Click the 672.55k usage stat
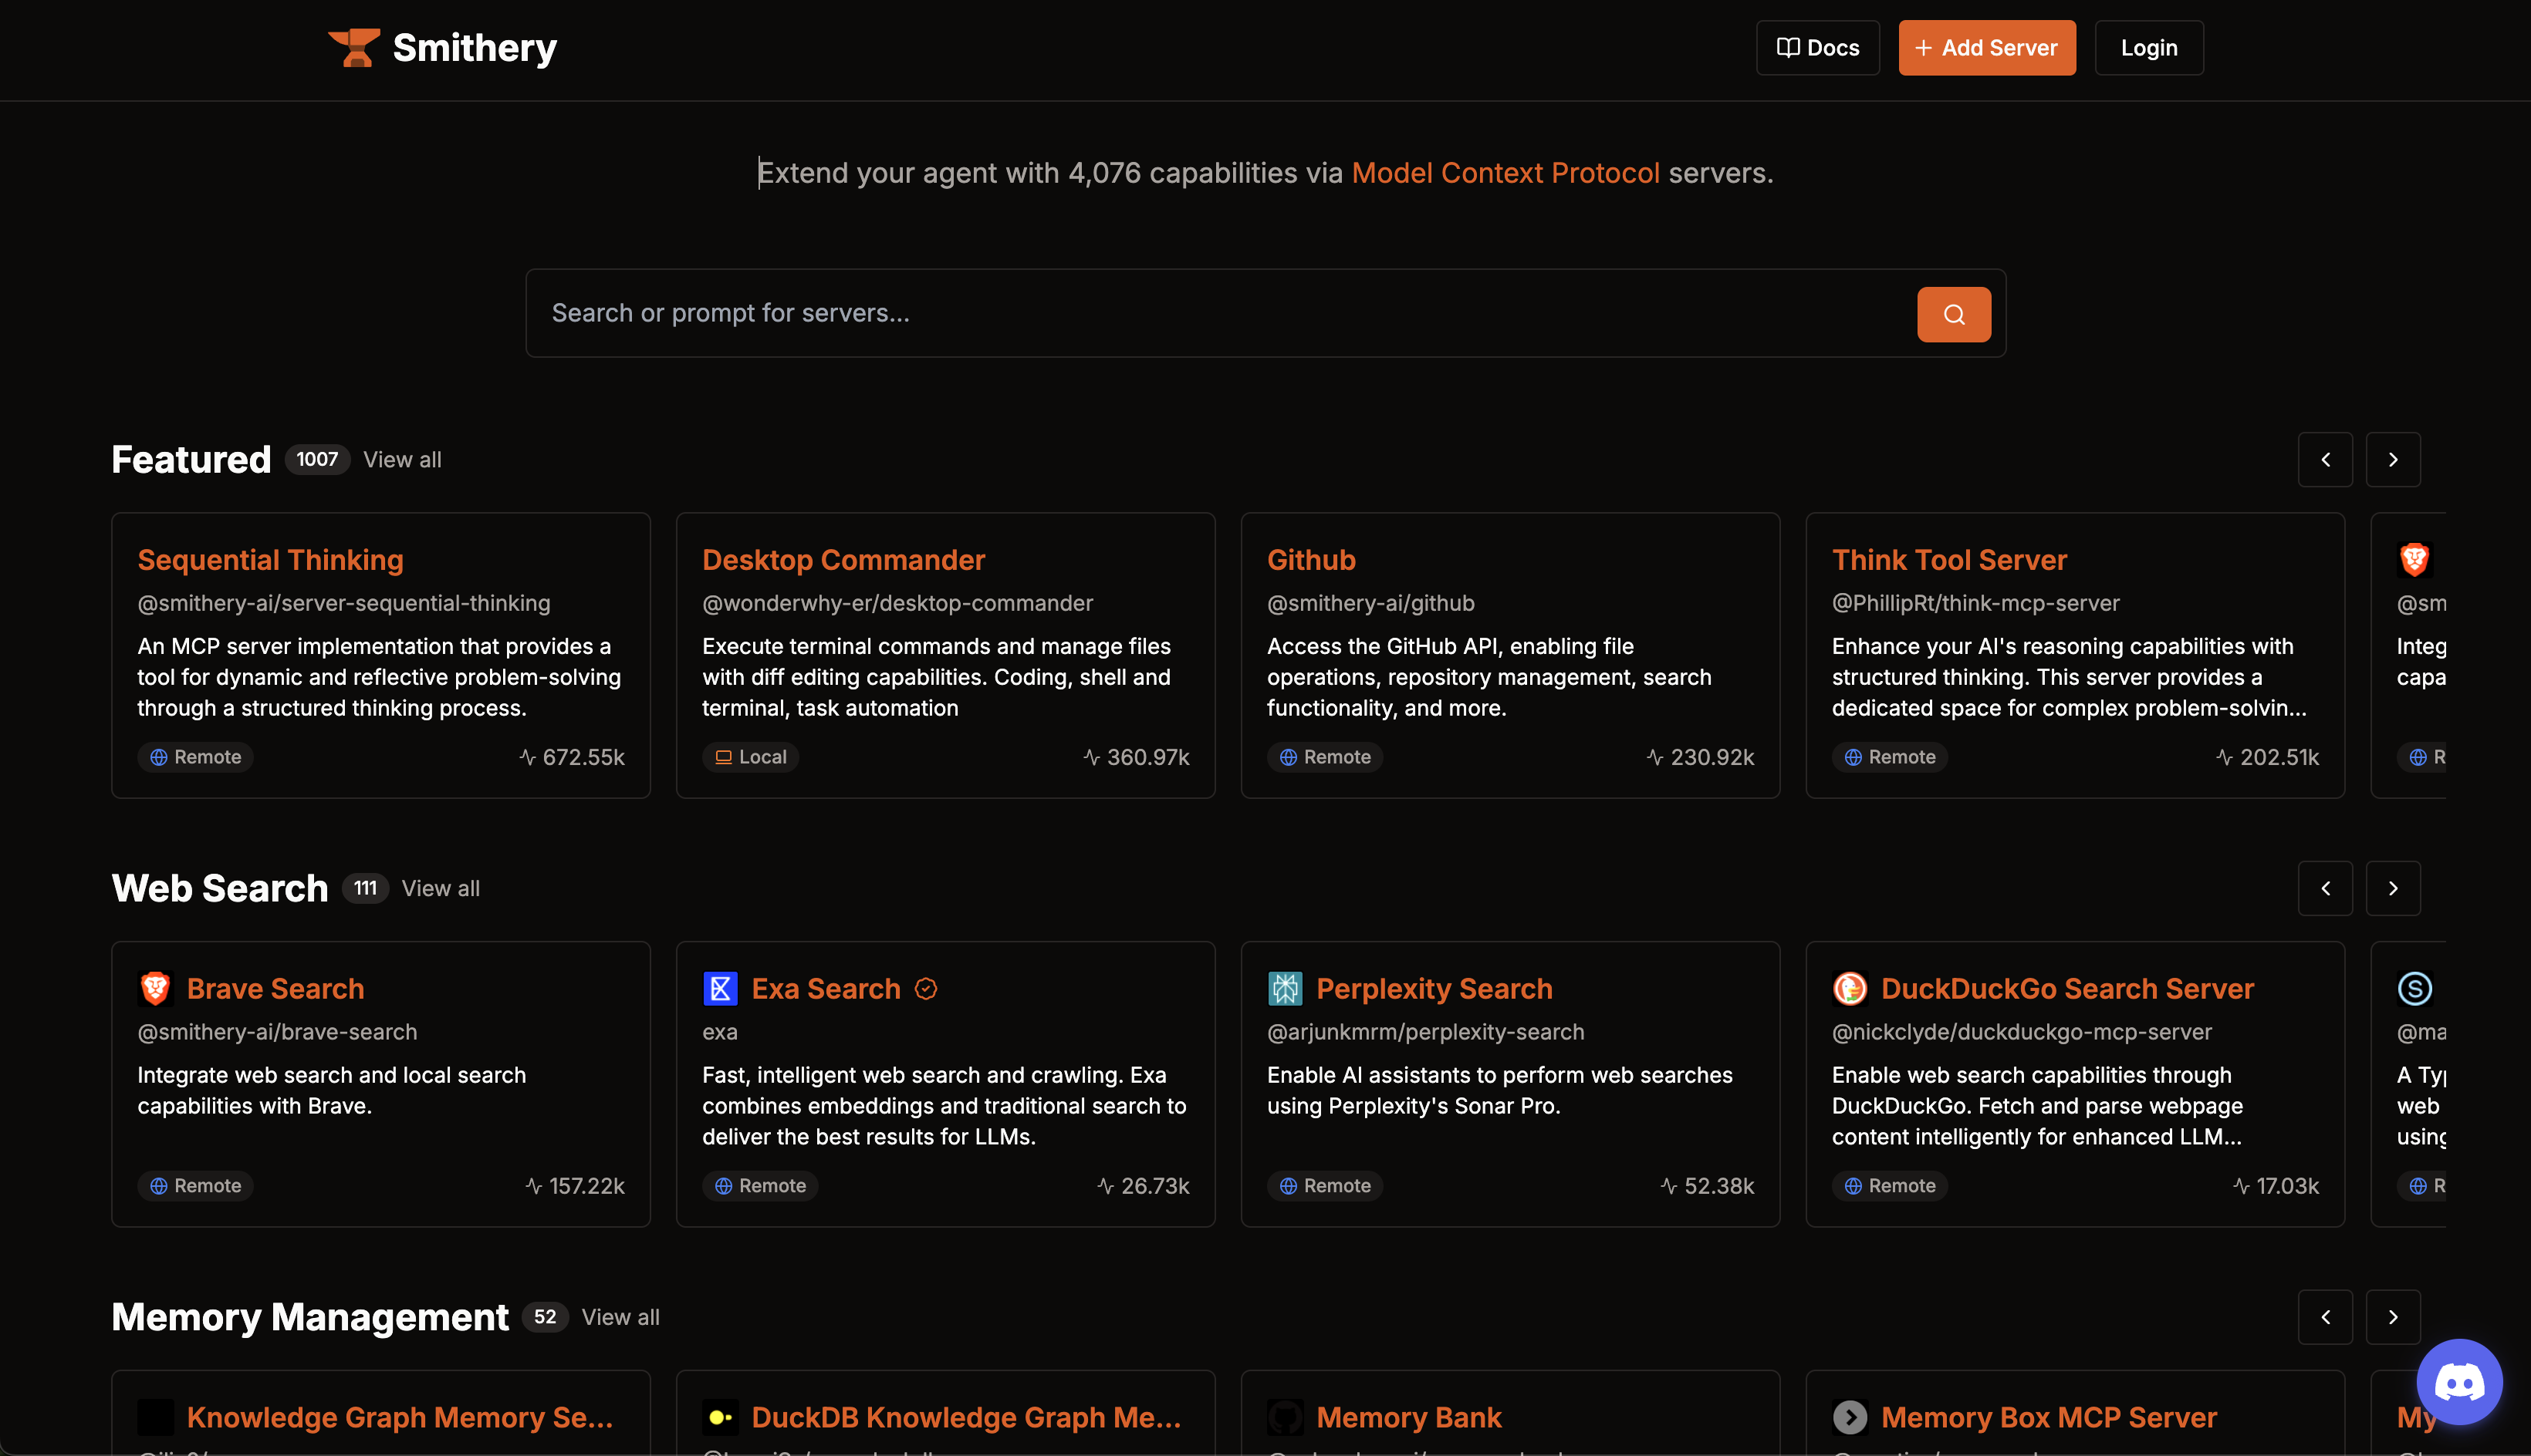Screen dimensions: 2531x1456 point(571,757)
